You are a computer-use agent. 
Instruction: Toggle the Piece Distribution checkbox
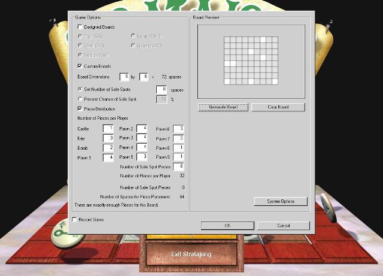[80, 108]
